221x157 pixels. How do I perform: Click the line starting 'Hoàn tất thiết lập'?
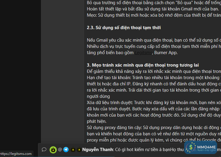tap(153, 9)
